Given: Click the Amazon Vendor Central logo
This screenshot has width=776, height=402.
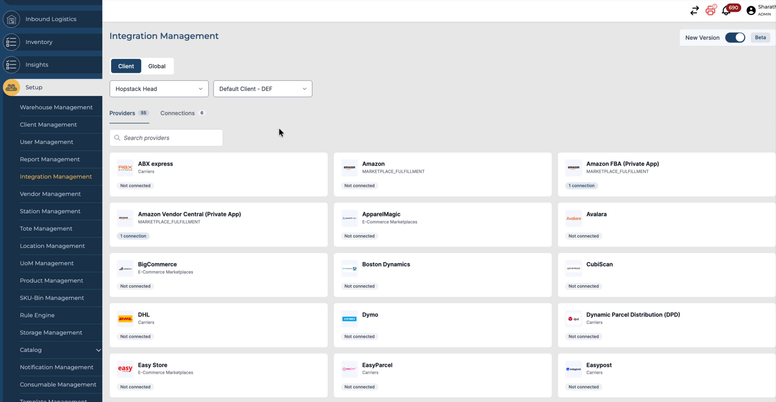Looking at the screenshot, I should 125,218.
